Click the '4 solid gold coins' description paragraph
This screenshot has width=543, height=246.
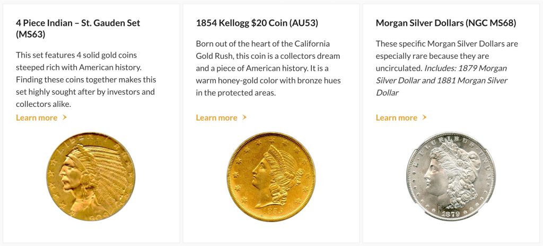tap(86, 79)
